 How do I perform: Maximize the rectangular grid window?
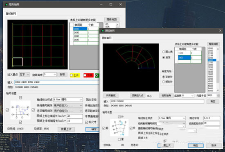point(111,5)
